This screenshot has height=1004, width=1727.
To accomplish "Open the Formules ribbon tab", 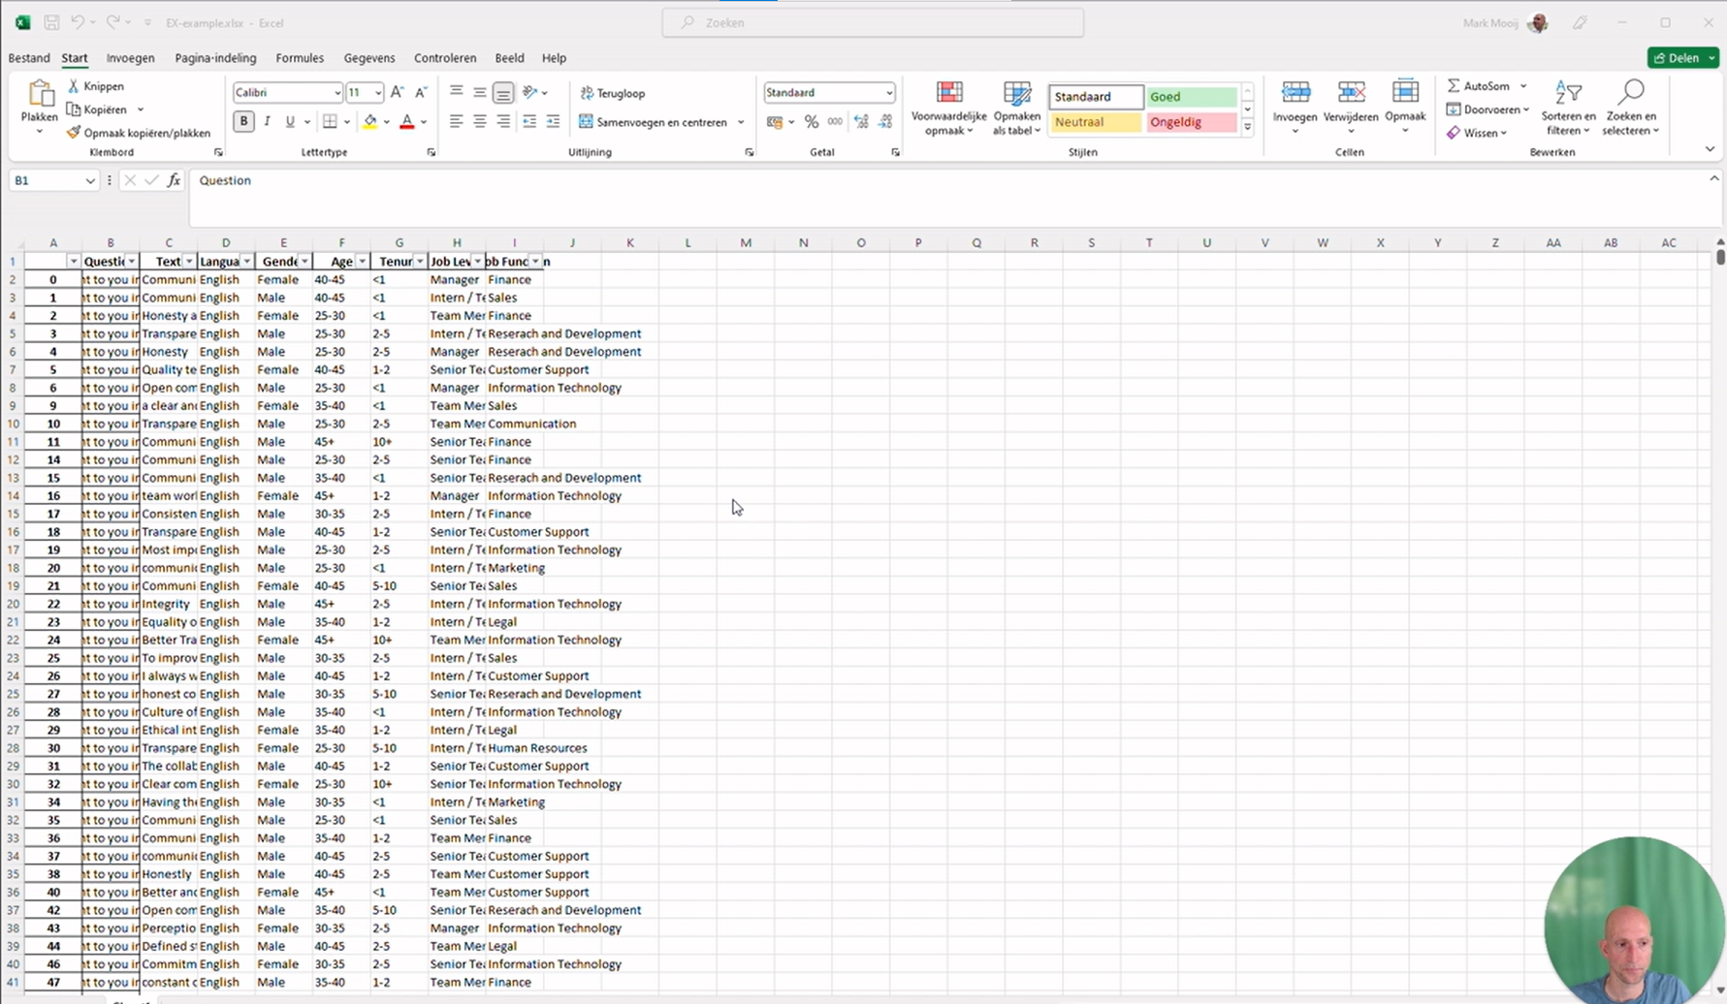I will (300, 58).
